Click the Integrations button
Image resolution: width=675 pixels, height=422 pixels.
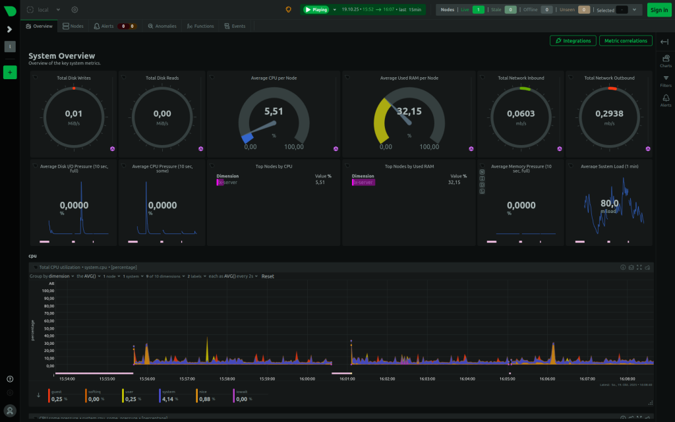(x=573, y=41)
